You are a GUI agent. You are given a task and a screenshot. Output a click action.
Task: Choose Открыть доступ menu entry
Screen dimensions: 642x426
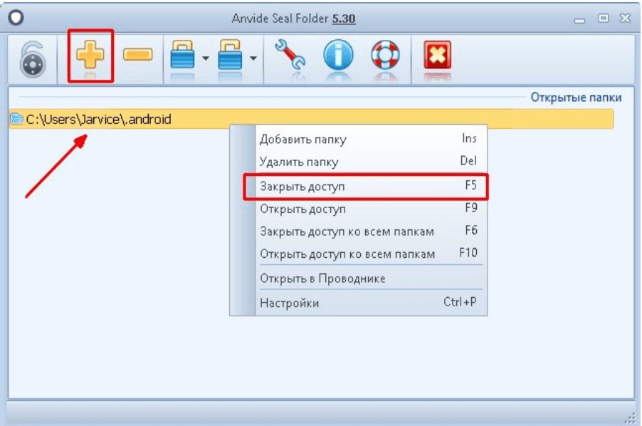pyautogui.click(x=303, y=209)
